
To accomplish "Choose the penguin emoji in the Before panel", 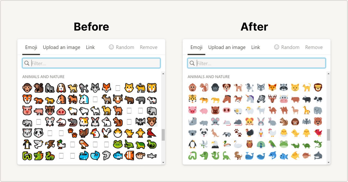I will pyautogui.click(x=27, y=144).
